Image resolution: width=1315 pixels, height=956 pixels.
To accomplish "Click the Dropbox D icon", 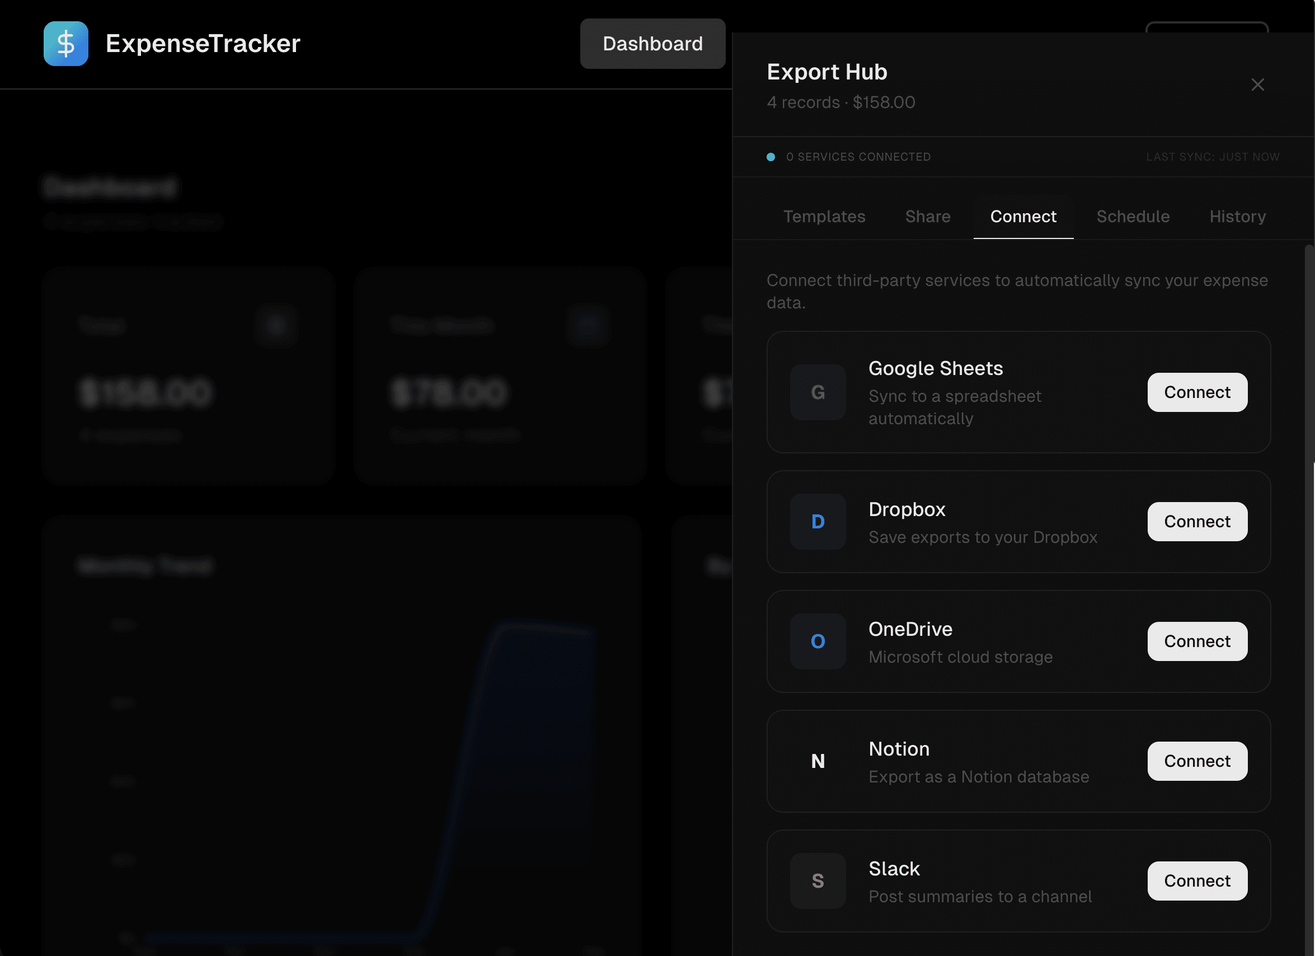I will point(818,522).
